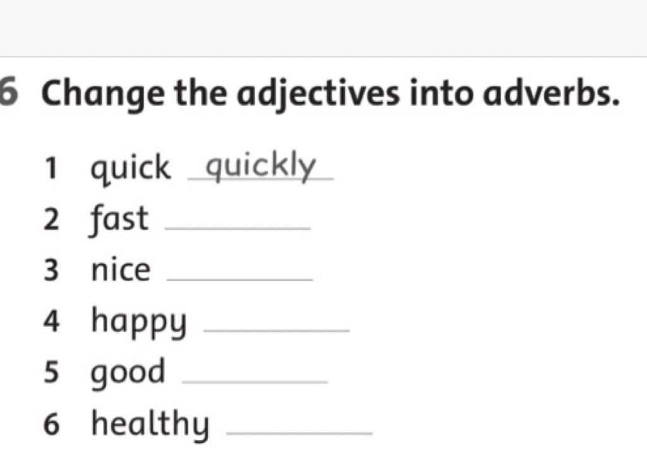This screenshot has width=647, height=458.
Task: Click the exercise heading 'Change the adjectives into adverbs'
Action: point(331,95)
